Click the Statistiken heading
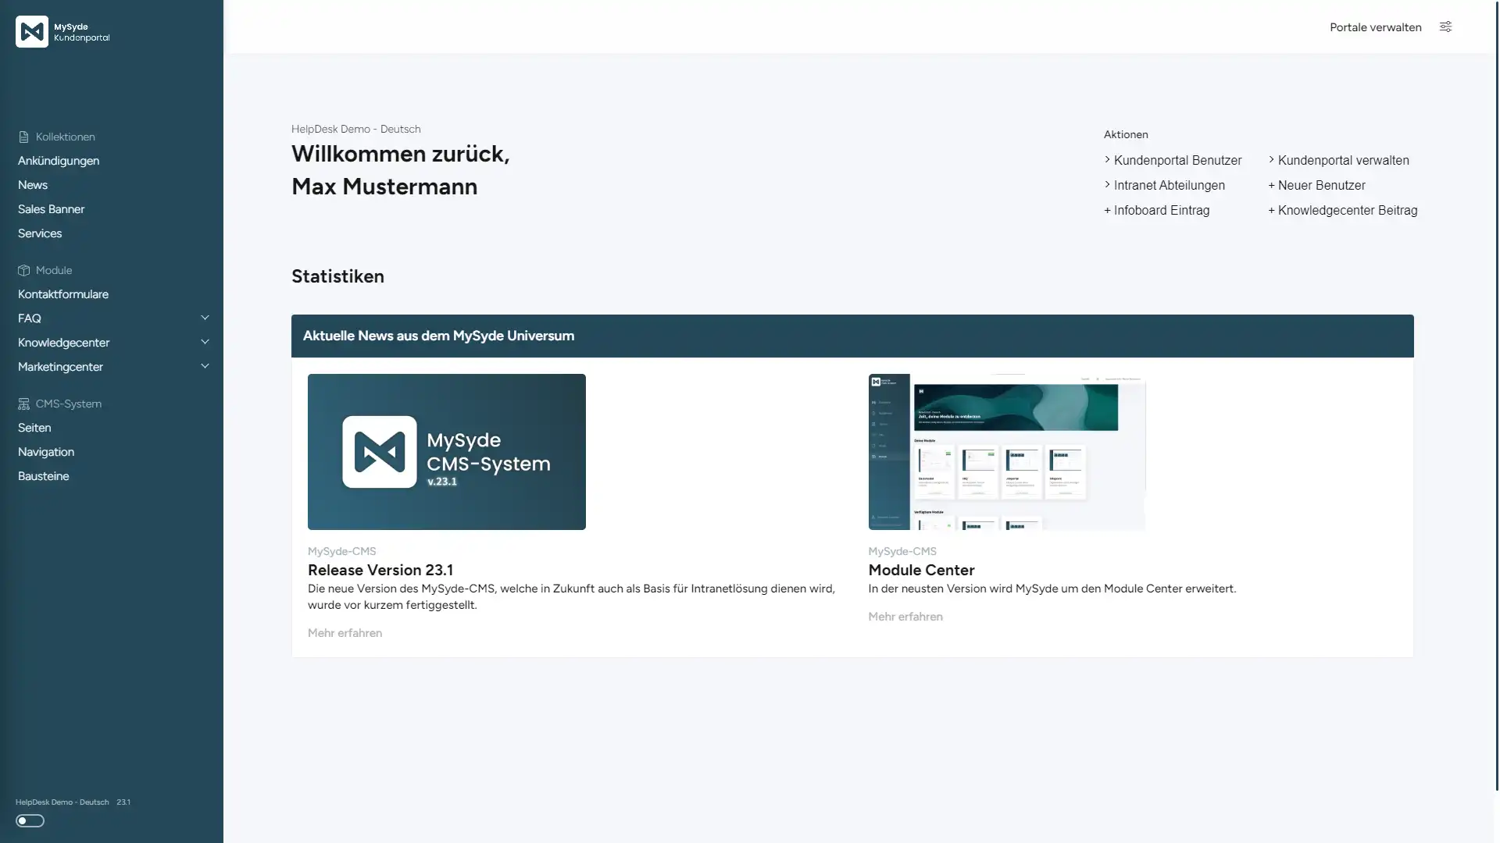 tap(337, 276)
